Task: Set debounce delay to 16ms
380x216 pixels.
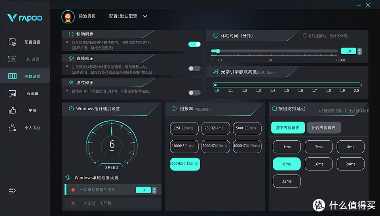Action: tap(319, 164)
